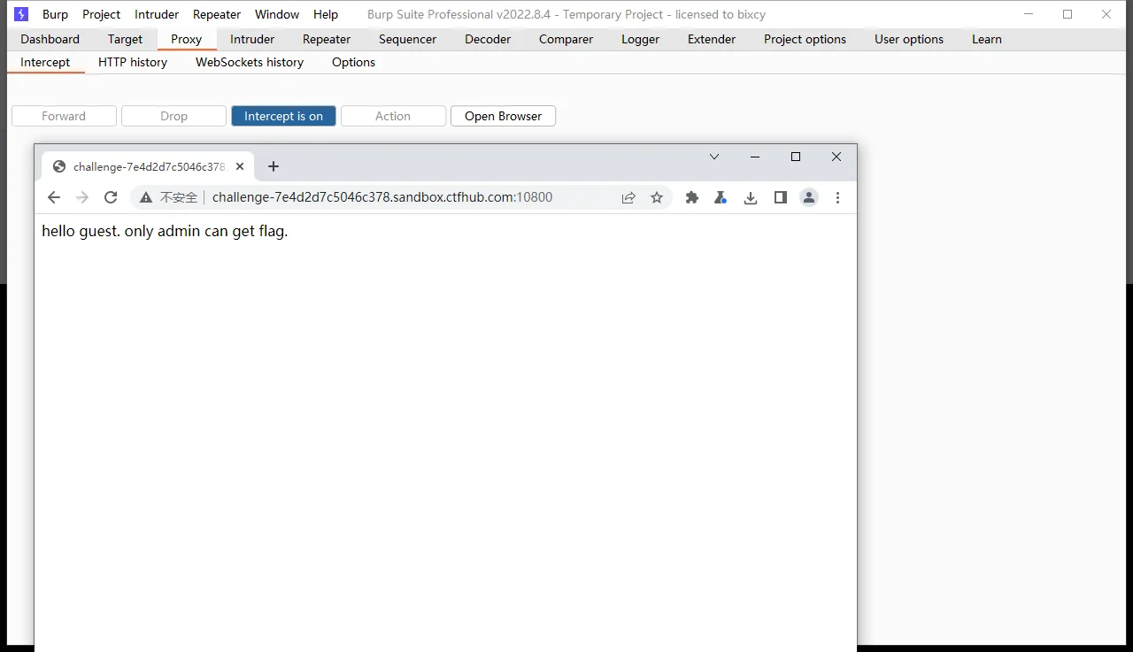This screenshot has height=652, width=1133.
Task: Open the browser three-dot menu
Action: point(838,197)
